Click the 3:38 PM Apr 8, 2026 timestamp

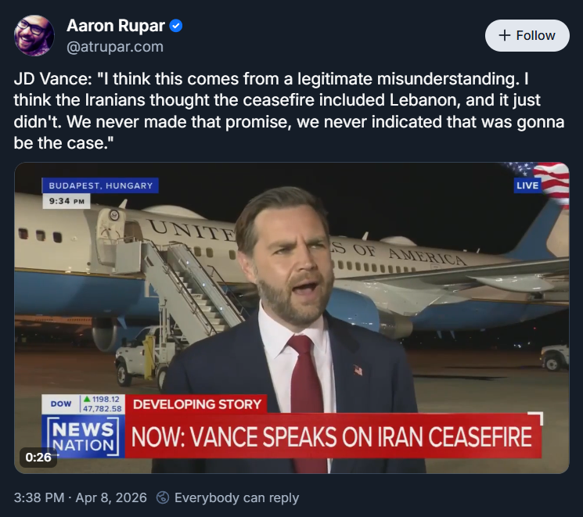[x=81, y=497]
